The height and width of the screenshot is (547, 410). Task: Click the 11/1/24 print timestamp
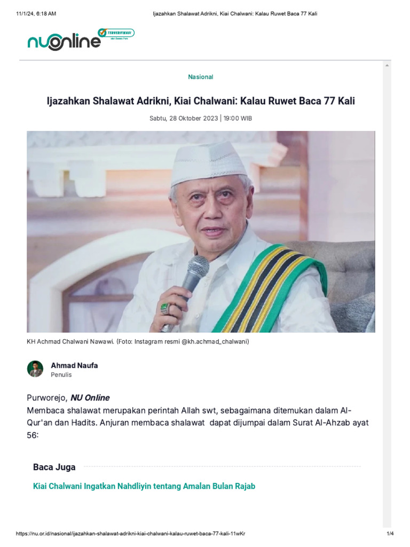tap(35, 13)
